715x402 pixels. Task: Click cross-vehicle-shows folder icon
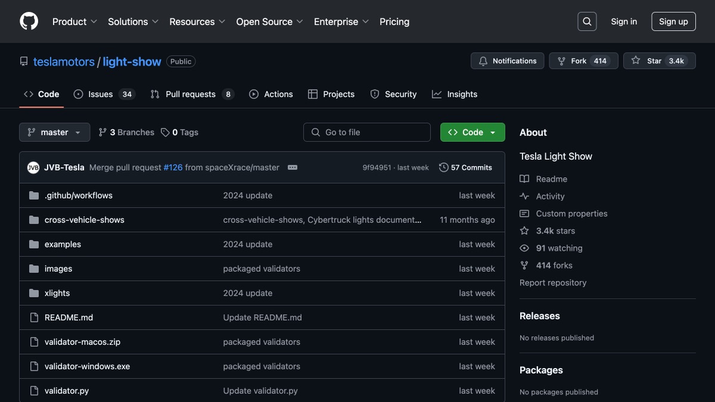pos(34,220)
